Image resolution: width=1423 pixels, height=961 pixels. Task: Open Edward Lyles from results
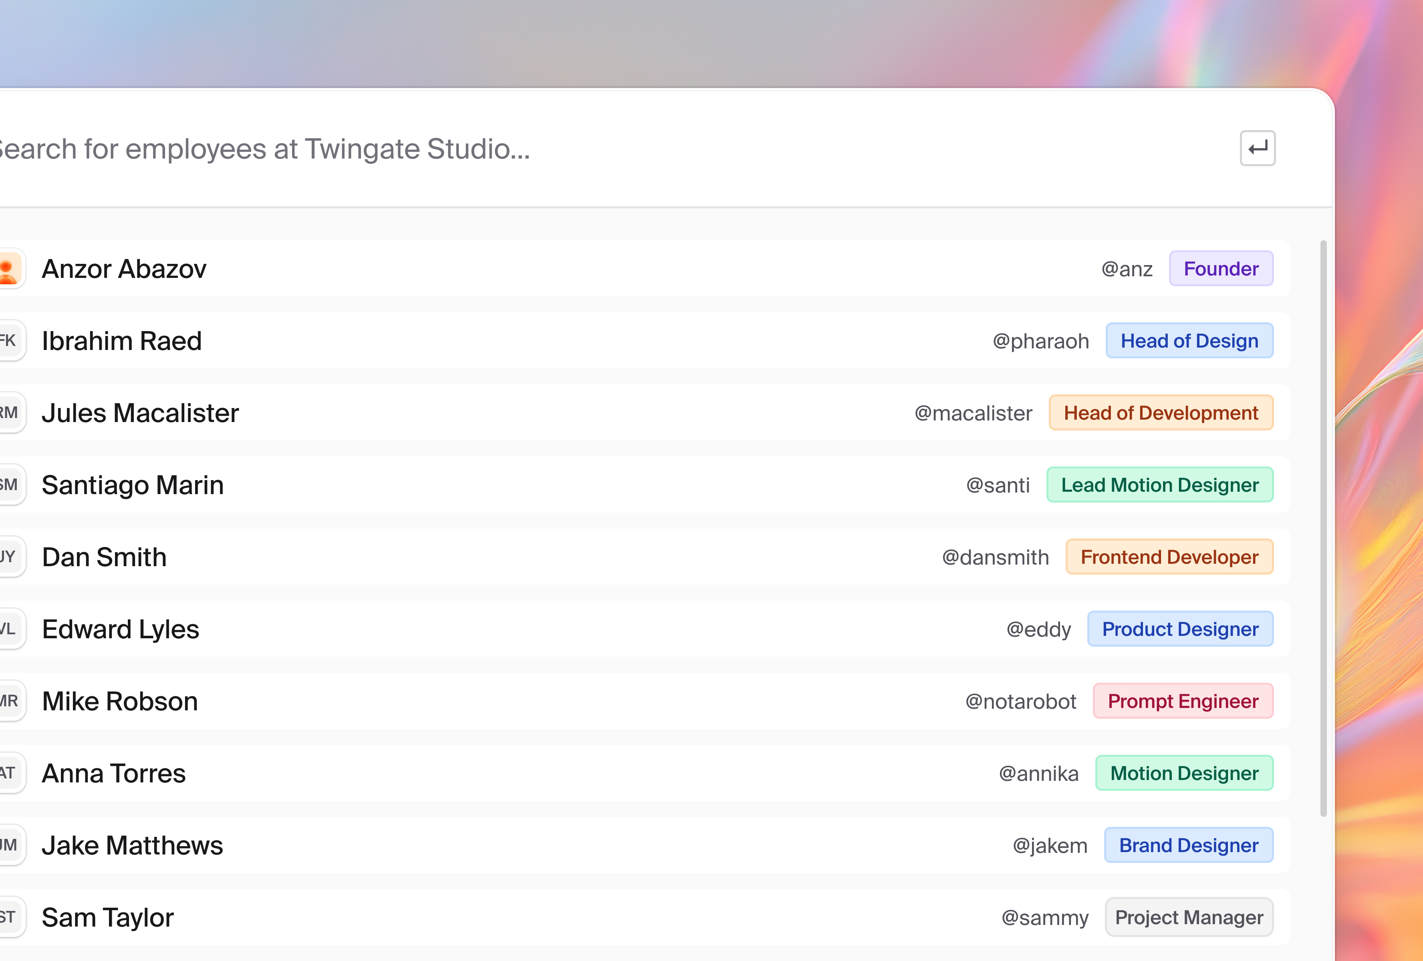[121, 629]
